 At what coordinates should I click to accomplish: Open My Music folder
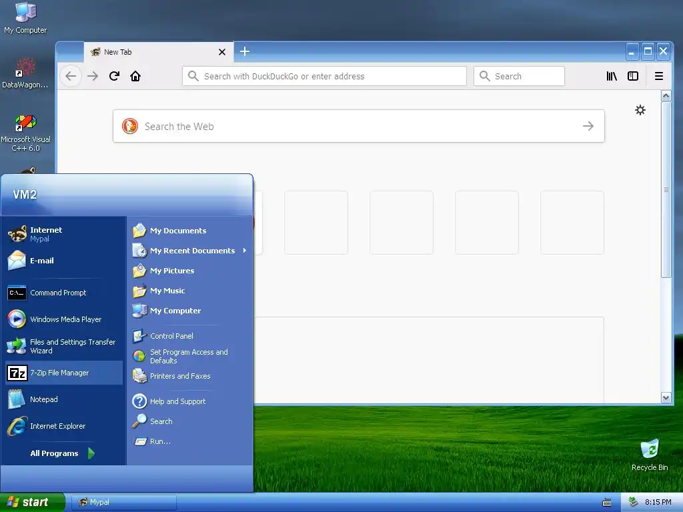pos(190,291)
